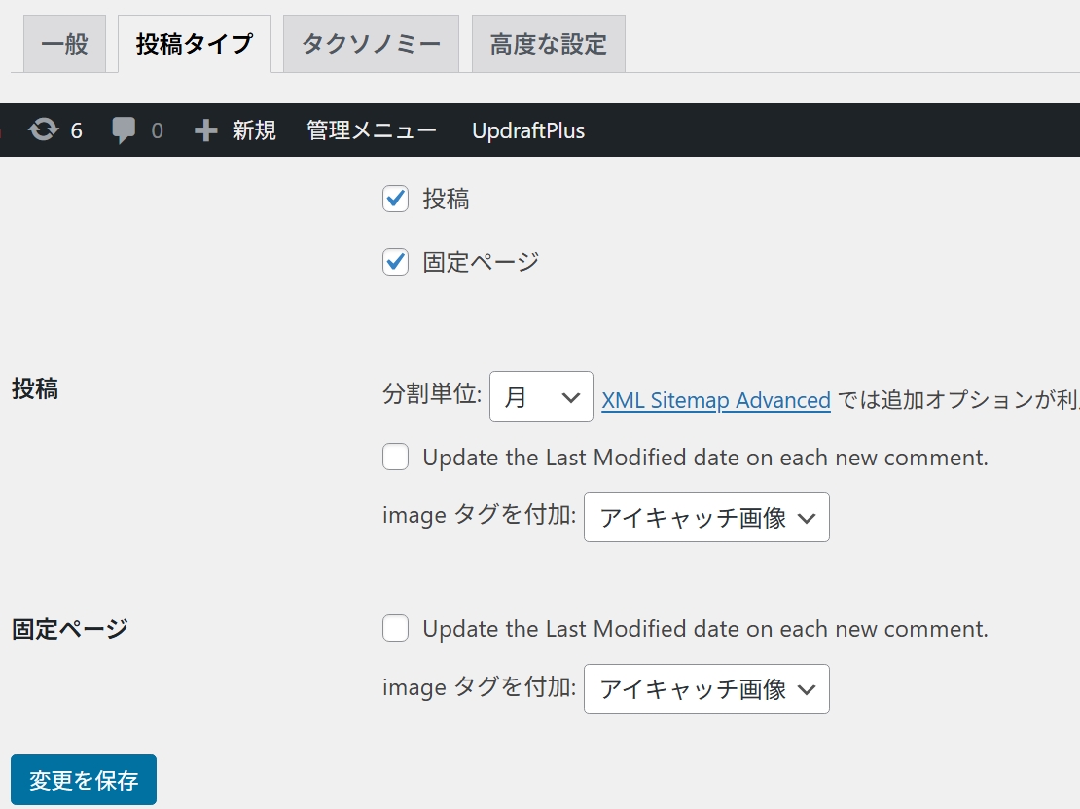This screenshot has width=1080, height=809.
Task: Switch to the 一般 tab
Action: tap(63, 43)
